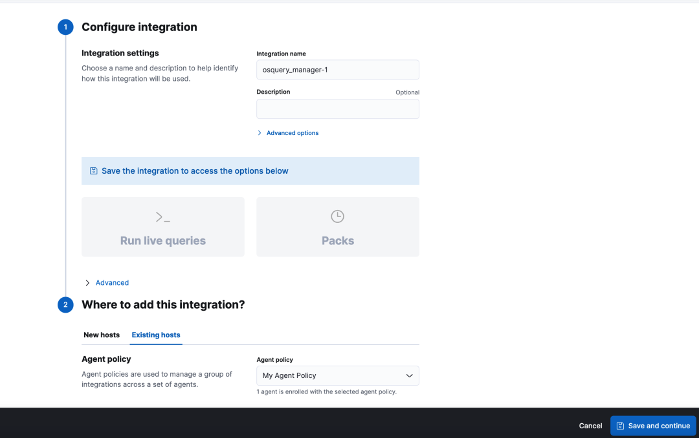This screenshot has width=699, height=438.
Task: Click the Save the integration callout text
Action: 195,171
